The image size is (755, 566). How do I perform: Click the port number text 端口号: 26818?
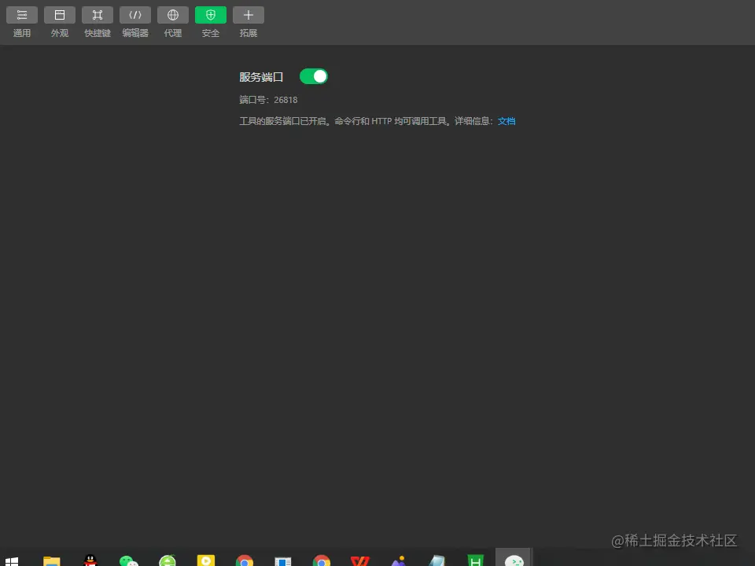point(268,100)
